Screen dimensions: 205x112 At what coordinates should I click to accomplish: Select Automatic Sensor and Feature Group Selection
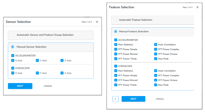click(13, 35)
